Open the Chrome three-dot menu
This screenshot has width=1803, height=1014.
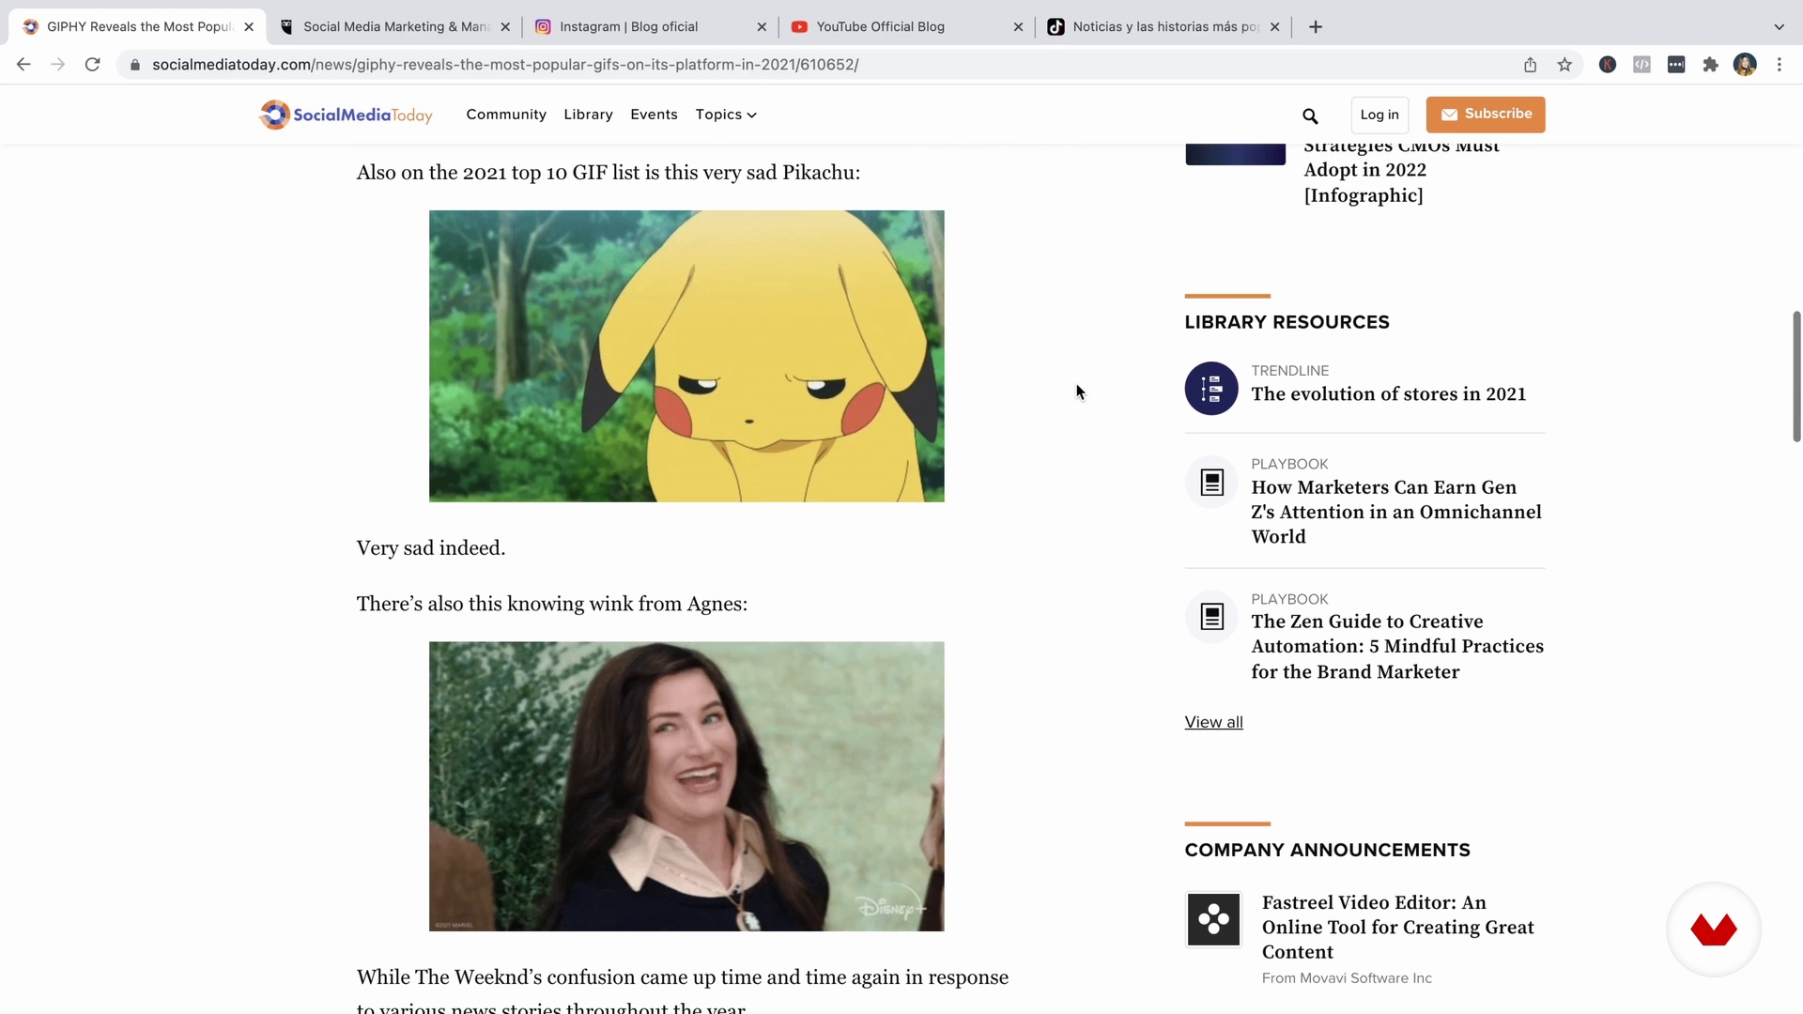point(1780,65)
